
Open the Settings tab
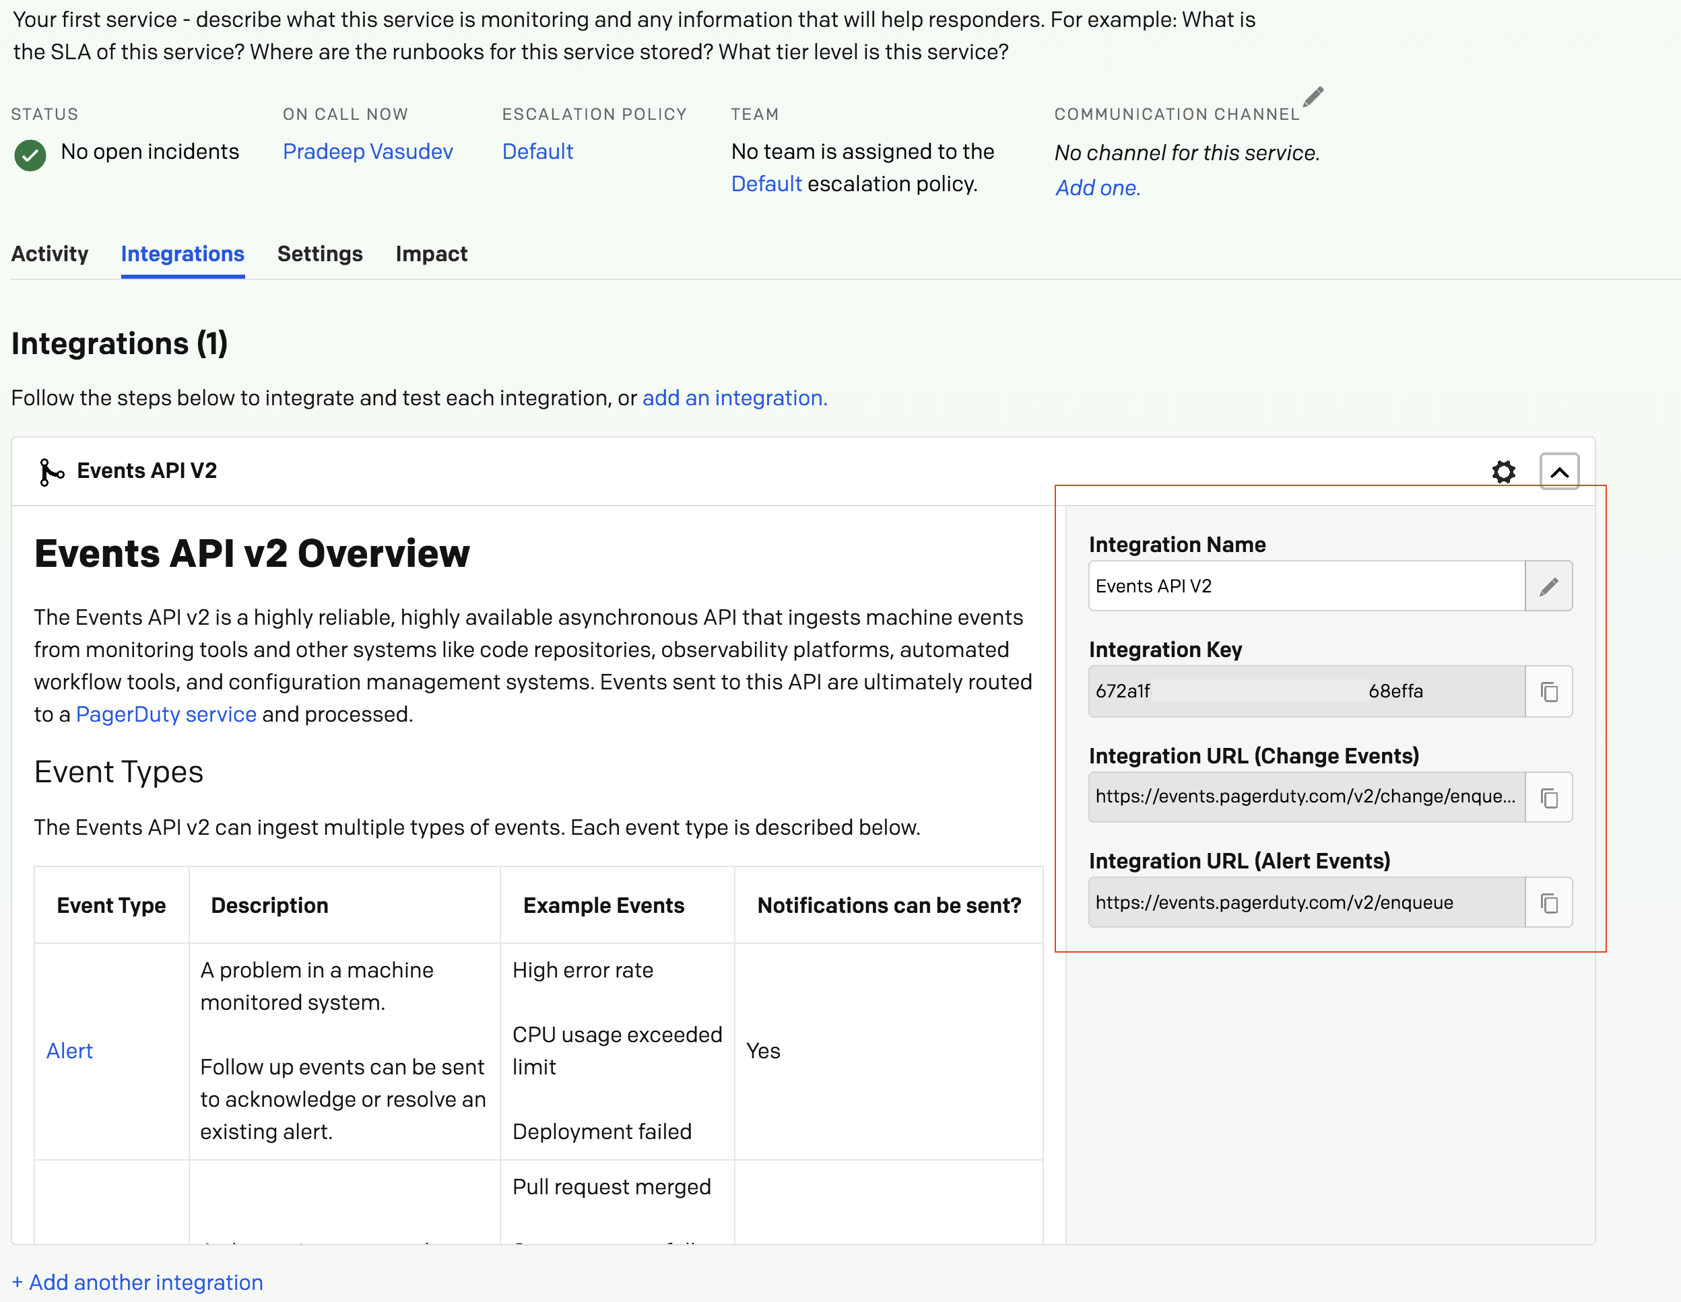pyautogui.click(x=319, y=254)
